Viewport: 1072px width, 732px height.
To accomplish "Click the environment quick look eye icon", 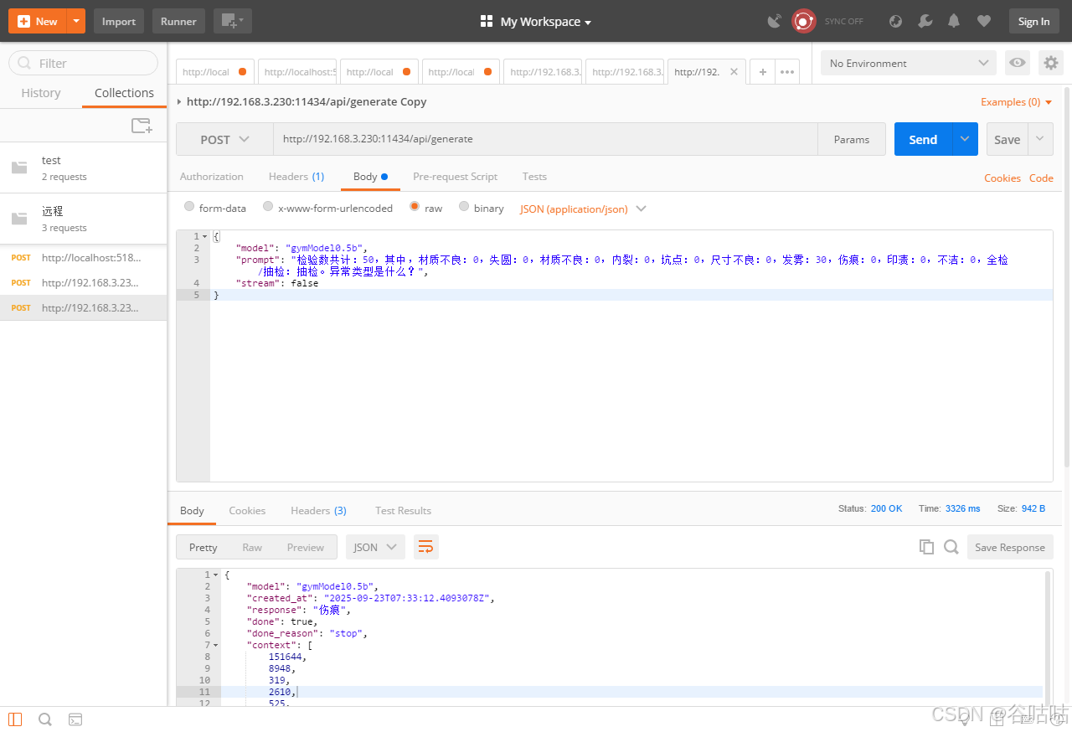I will coord(1018,63).
